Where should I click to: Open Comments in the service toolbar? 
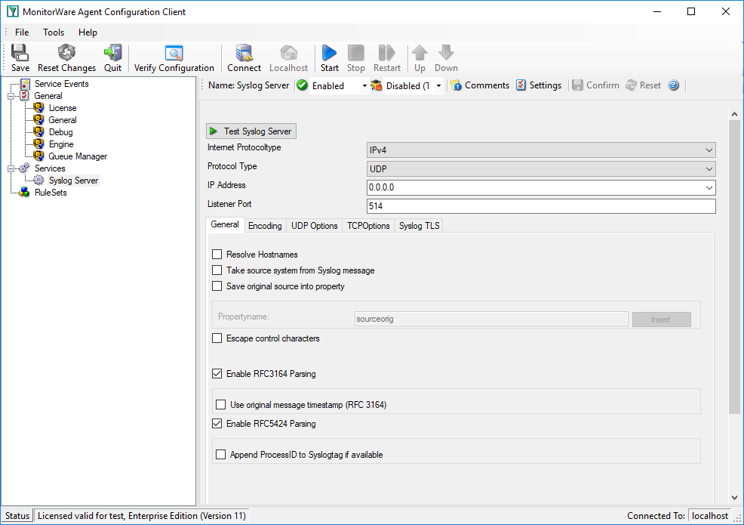tap(480, 85)
